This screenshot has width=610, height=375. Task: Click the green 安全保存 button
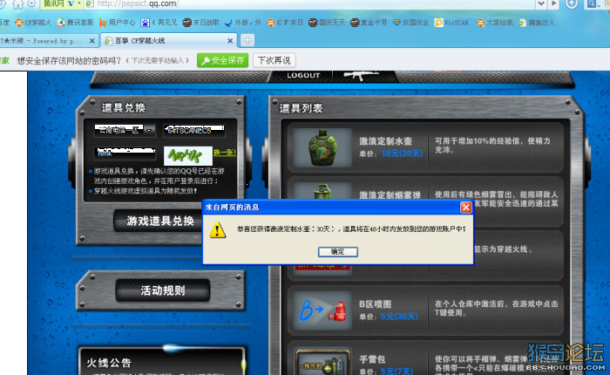coord(222,60)
